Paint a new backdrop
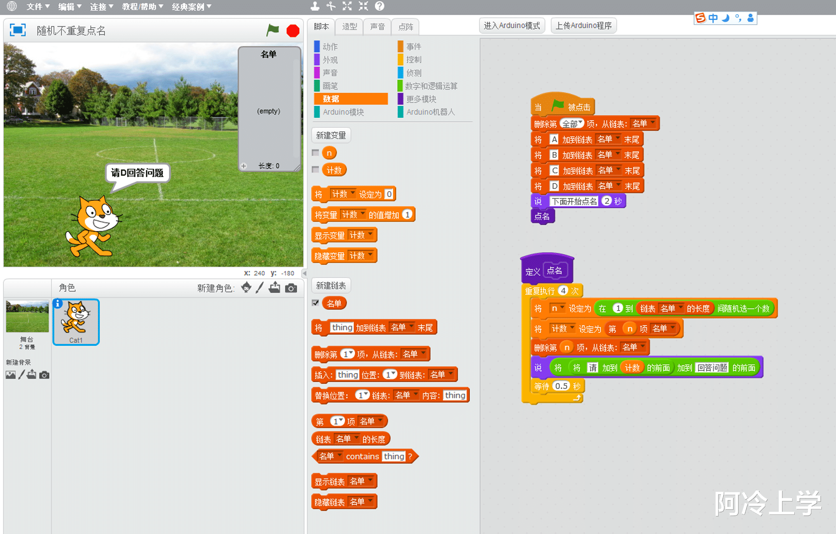The width and height of the screenshot is (836, 534). (x=21, y=375)
